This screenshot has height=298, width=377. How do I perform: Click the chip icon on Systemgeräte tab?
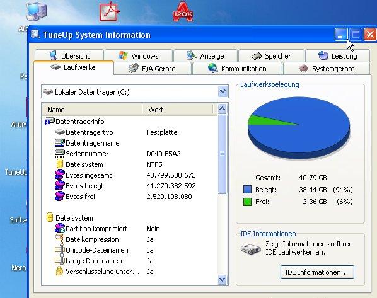[303, 69]
